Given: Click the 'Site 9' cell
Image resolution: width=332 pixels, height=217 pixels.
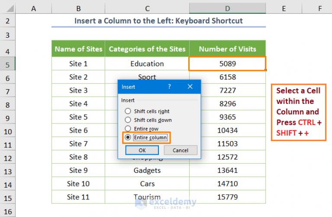Looking at the screenshot, I should (78, 170).
